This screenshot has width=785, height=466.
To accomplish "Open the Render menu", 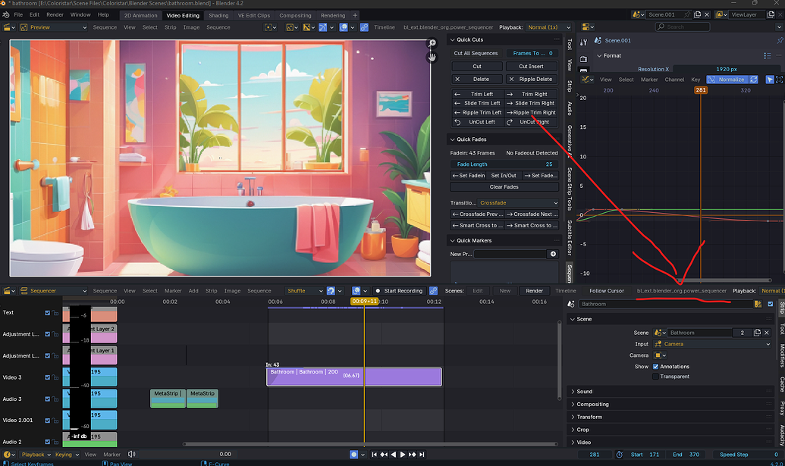I will point(55,14).
